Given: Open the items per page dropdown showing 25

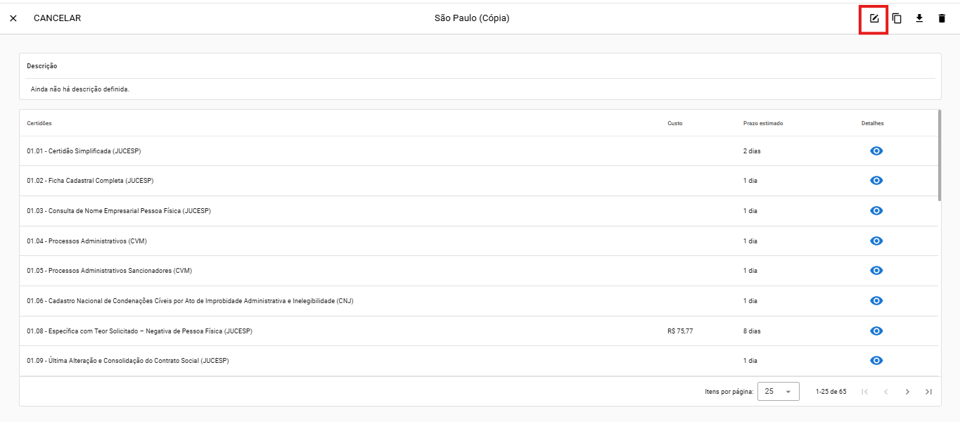Looking at the screenshot, I should click(779, 391).
